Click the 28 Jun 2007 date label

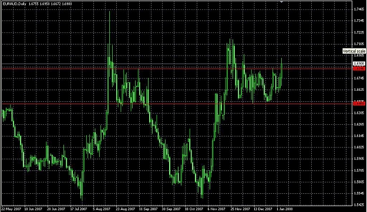tap(56, 209)
